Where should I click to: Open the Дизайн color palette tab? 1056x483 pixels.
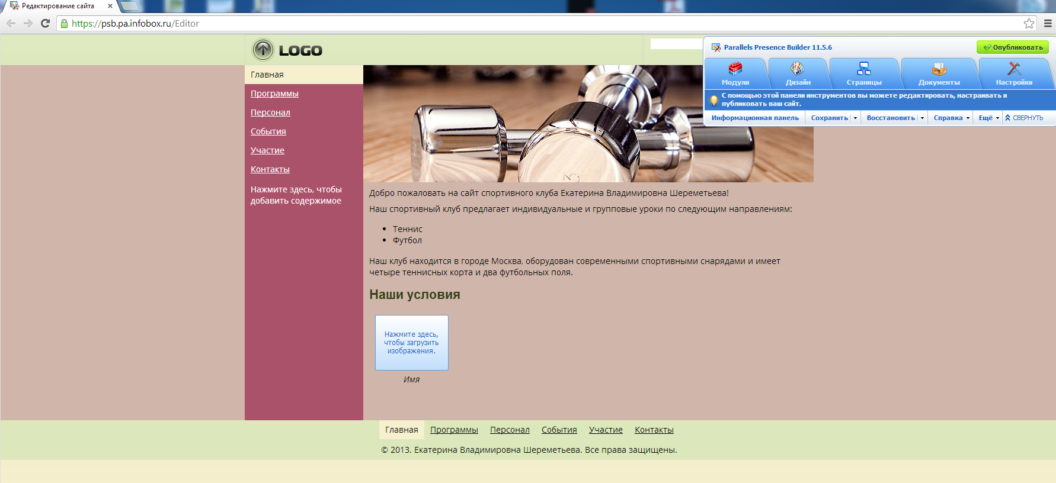point(798,70)
